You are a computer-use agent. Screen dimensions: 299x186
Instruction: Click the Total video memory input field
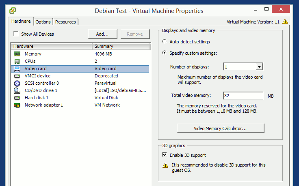point(243,96)
